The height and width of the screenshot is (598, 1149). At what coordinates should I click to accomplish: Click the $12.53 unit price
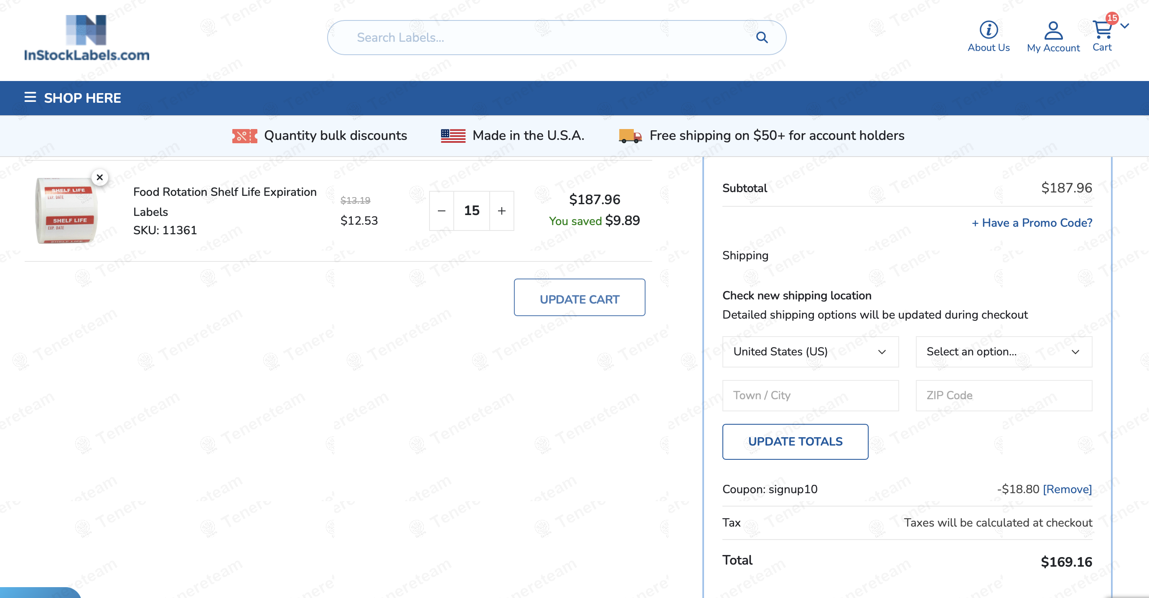pyautogui.click(x=358, y=221)
